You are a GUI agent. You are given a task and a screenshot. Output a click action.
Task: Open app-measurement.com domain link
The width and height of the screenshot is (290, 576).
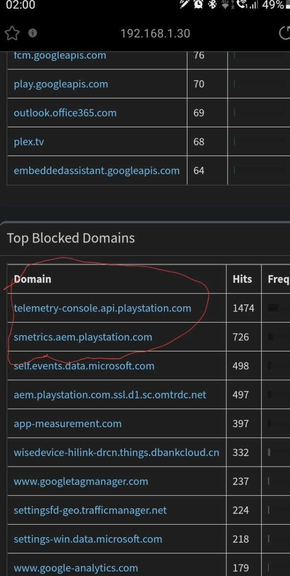[68, 424]
